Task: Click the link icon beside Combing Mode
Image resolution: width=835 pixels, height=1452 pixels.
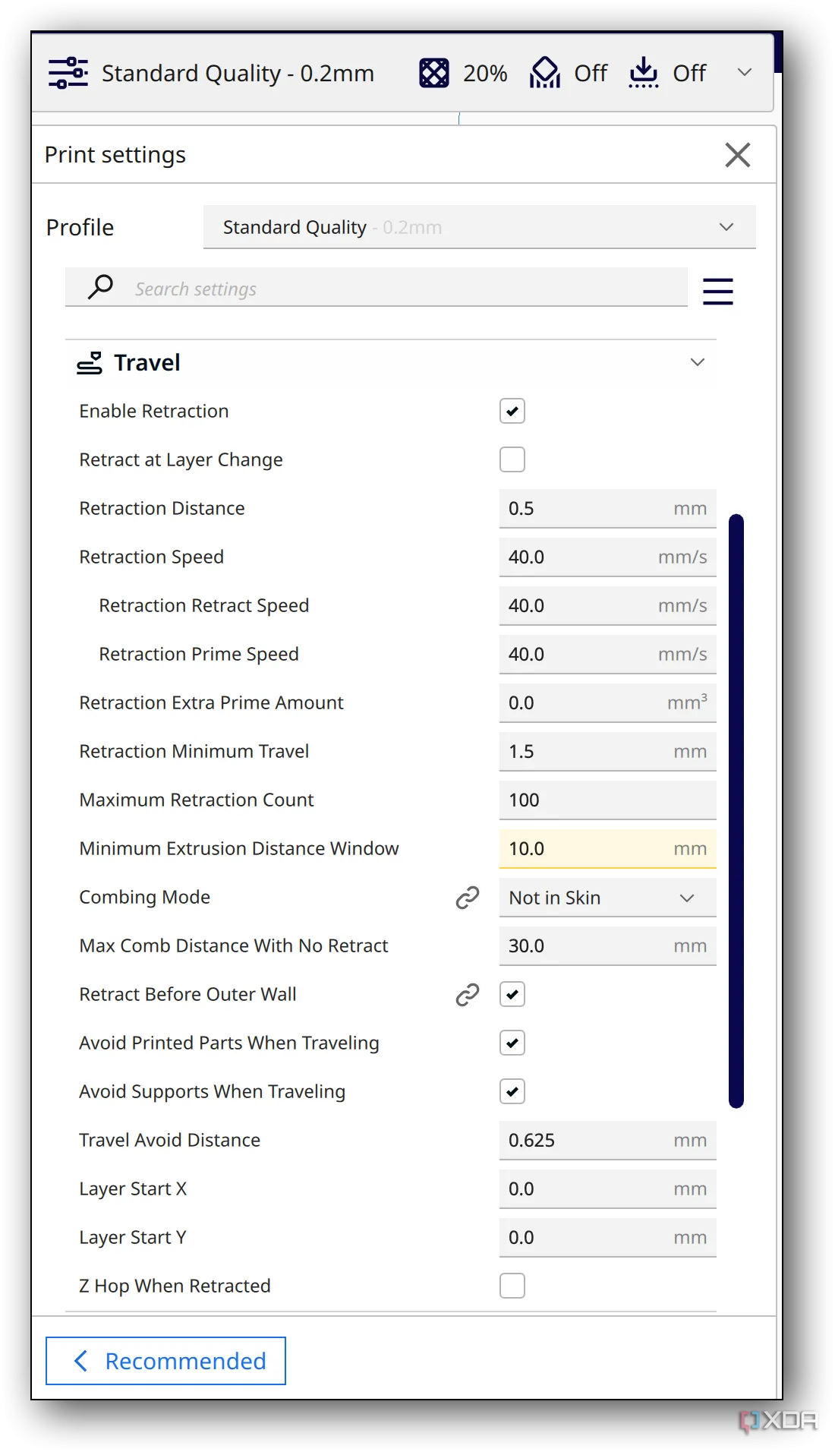Action: click(x=467, y=897)
